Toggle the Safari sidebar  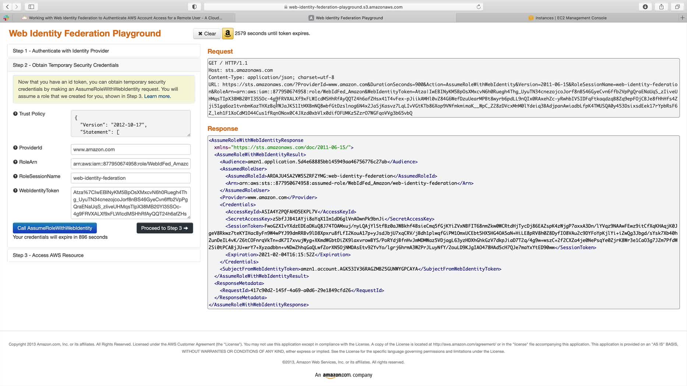pos(31,7)
